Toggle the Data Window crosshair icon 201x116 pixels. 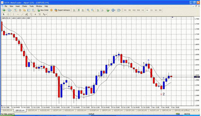[20, 10]
